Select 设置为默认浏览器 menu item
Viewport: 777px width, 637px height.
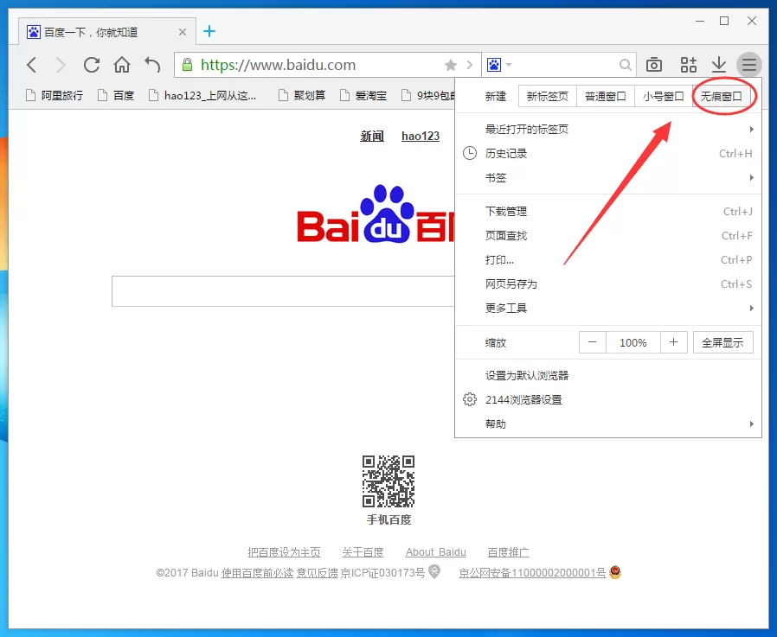[608, 376]
